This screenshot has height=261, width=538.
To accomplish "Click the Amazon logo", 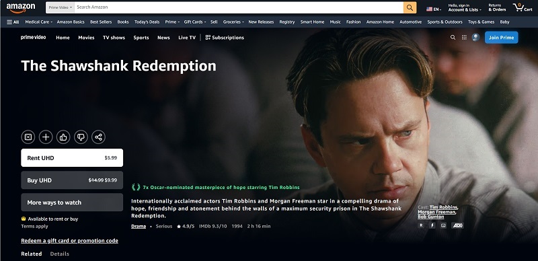I will 21,7.
